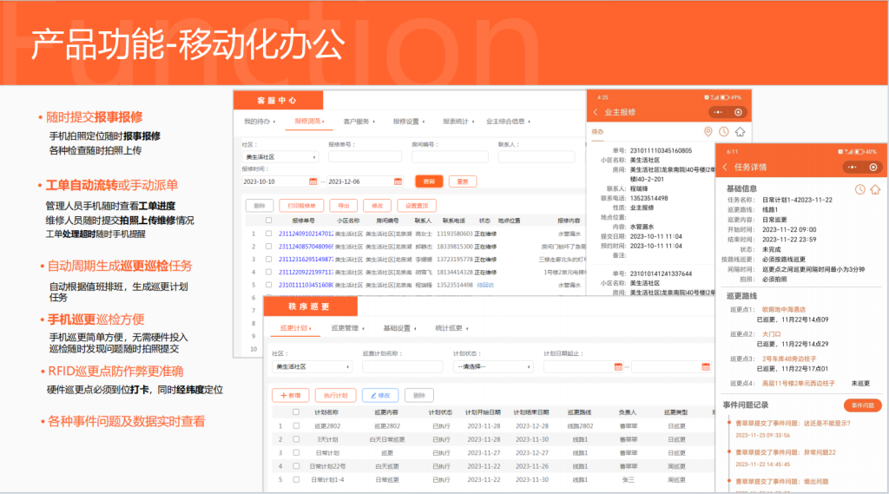Open calendar for 2023-12-06 end date

[x=398, y=181]
